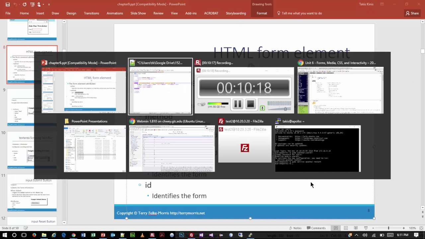425x239 pixels.
Task: Switch to Reading View
Action: [x=356, y=228]
